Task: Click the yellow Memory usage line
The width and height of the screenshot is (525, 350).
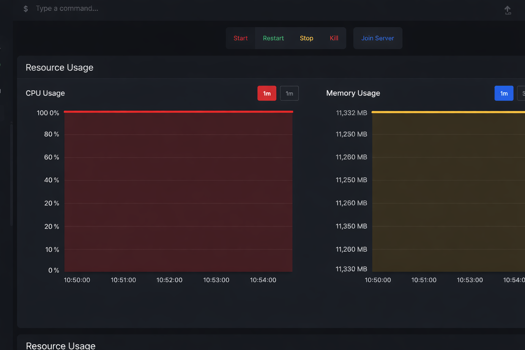Action: click(448, 112)
